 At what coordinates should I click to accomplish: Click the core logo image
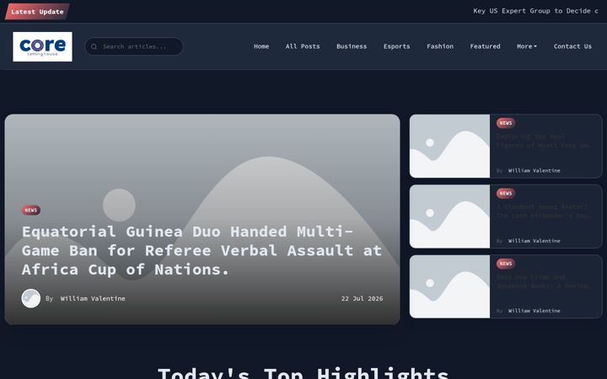coord(43,46)
